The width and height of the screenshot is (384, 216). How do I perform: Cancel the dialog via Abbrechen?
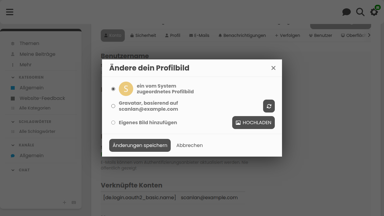point(190,145)
